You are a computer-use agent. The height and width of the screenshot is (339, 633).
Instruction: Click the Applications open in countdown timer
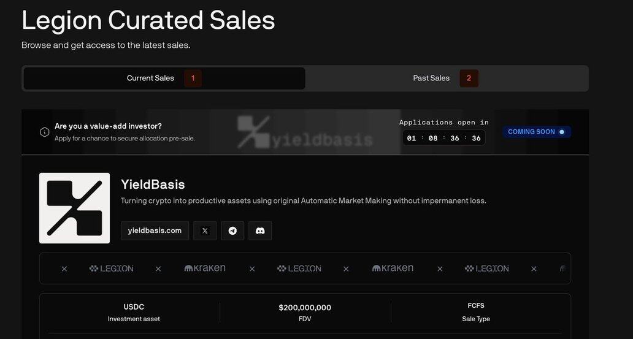click(x=443, y=138)
